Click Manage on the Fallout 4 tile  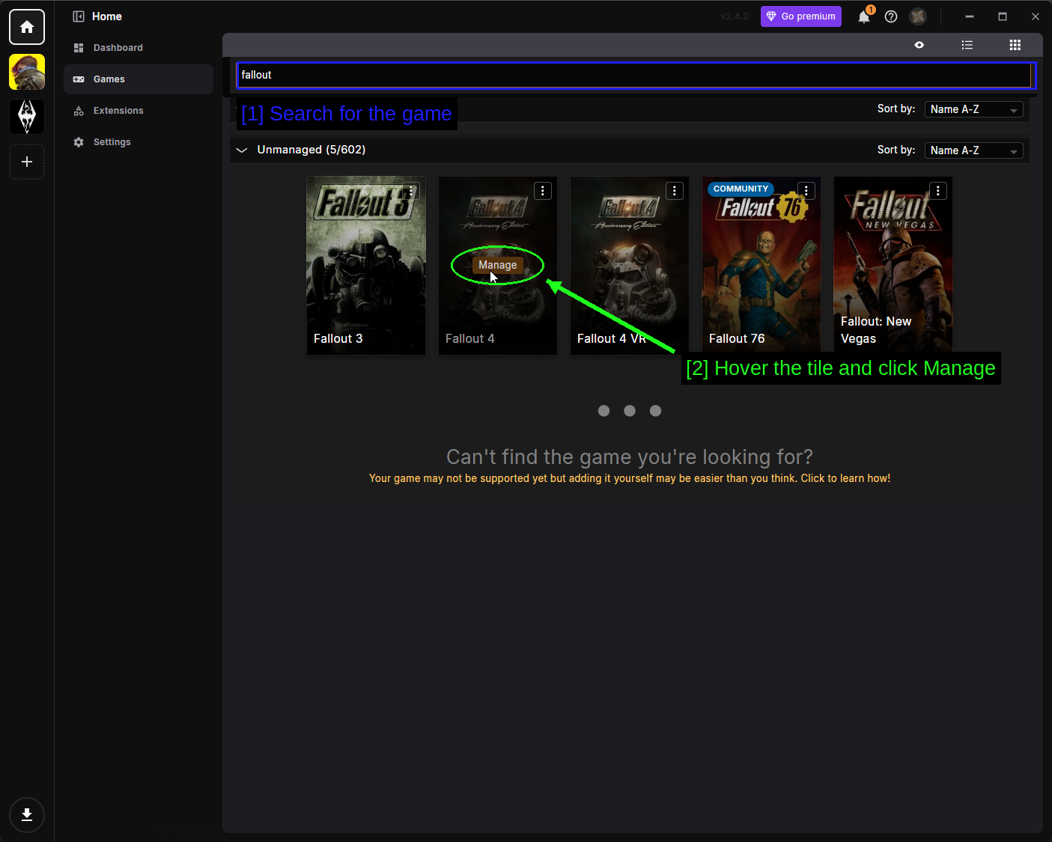[498, 265]
